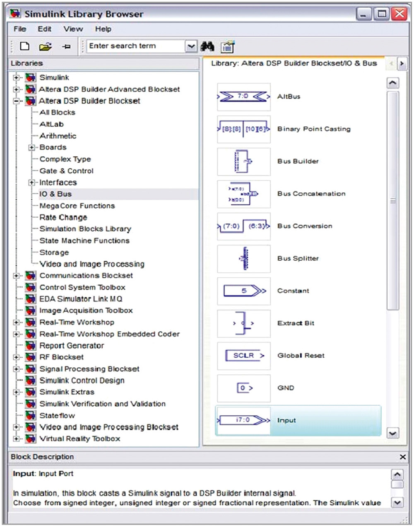Viewport: 414px width, 526px height.
Task: Expand the Communications Blockset node
Action: tap(17, 276)
